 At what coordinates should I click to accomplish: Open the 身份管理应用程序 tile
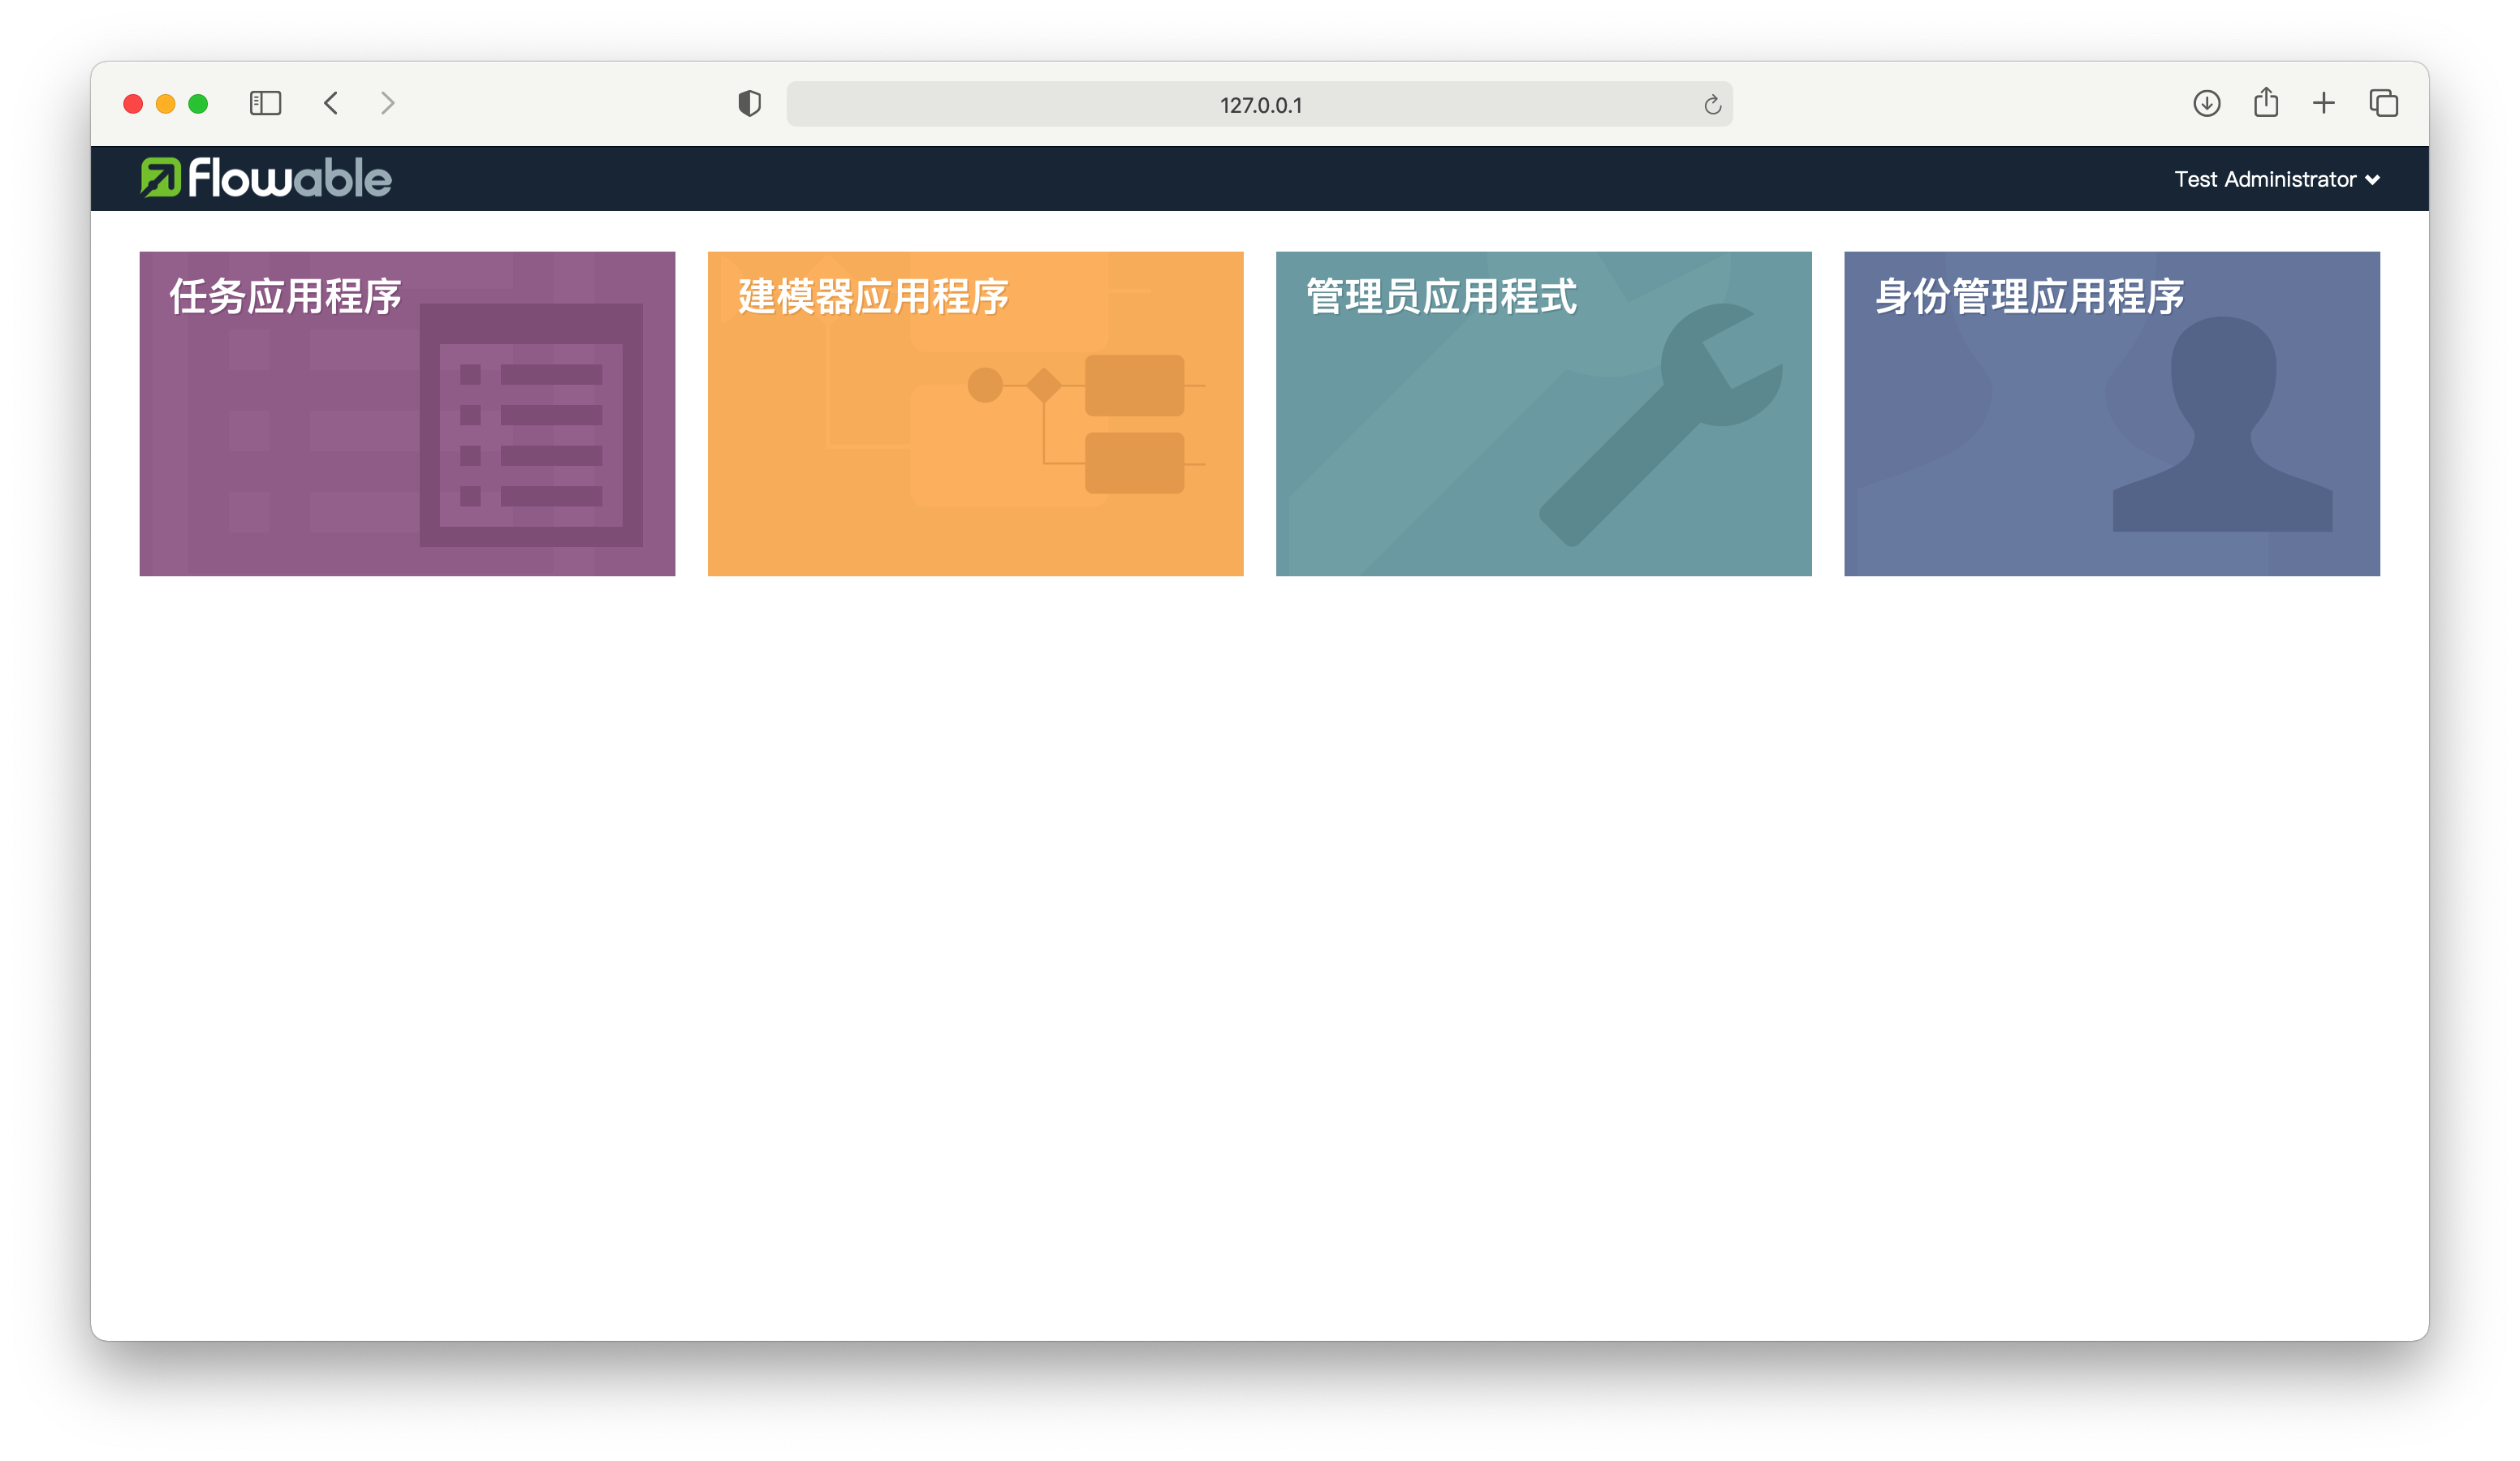pyautogui.click(x=2111, y=413)
